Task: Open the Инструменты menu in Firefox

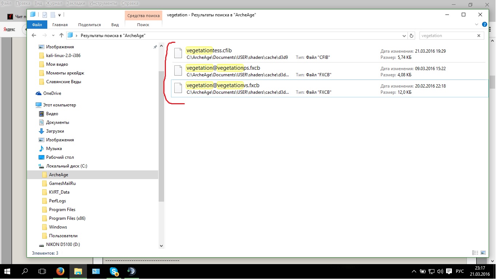Action: pos(103,3)
